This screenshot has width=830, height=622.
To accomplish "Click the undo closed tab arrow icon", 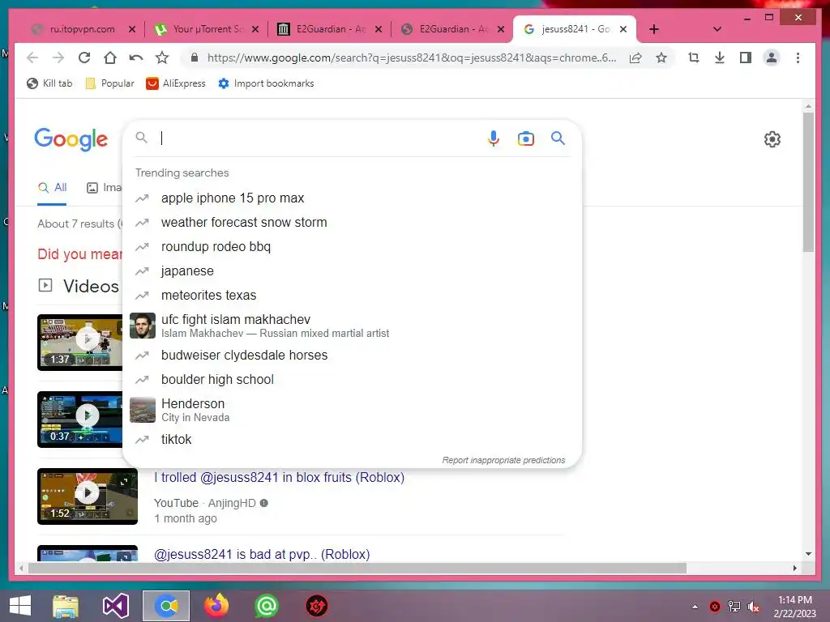I will click(136, 58).
